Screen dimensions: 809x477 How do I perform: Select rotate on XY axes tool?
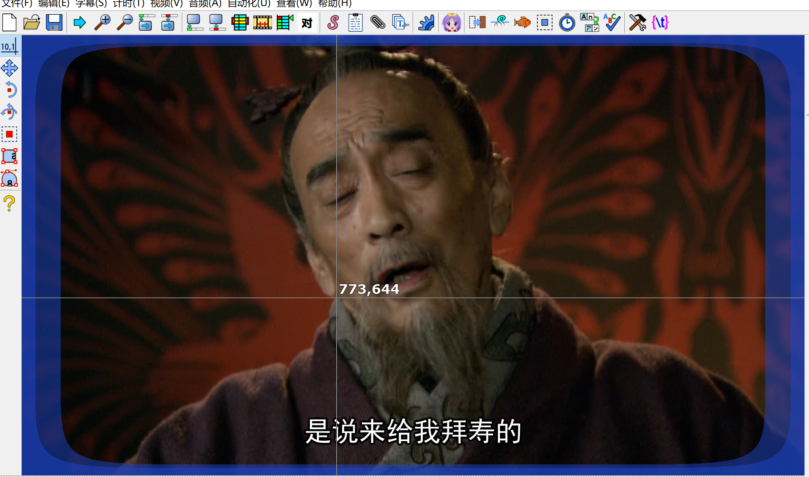point(9,112)
